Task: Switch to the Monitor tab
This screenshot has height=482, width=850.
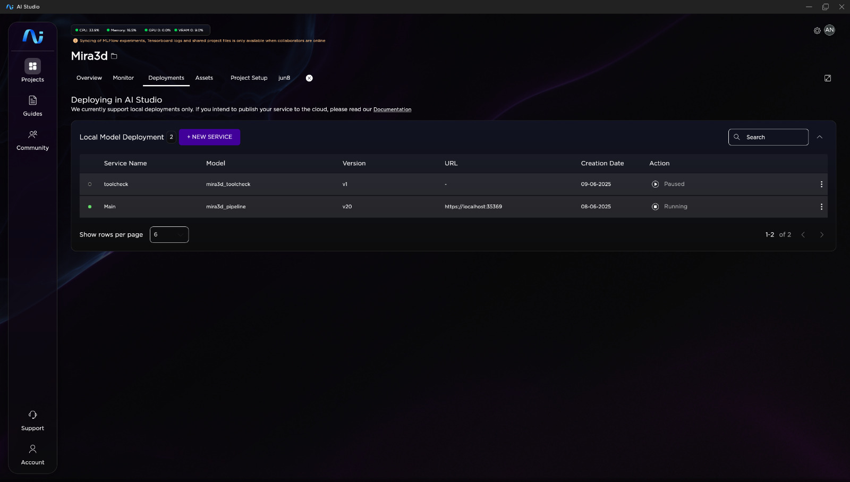Action: click(x=123, y=78)
